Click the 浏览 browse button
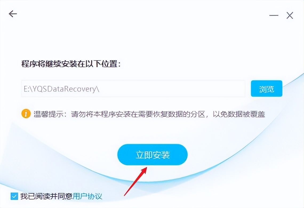The width and height of the screenshot is (304, 208). 267,89
